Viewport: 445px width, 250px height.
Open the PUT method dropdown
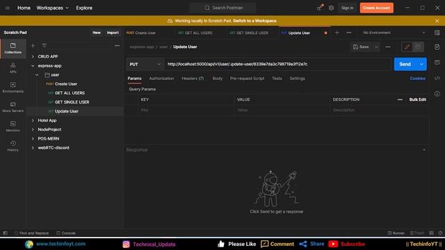(x=145, y=65)
